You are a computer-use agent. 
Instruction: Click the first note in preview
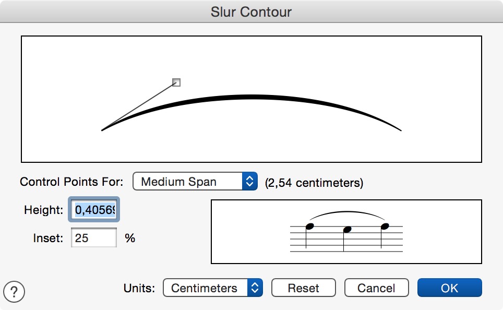(x=309, y=226)
